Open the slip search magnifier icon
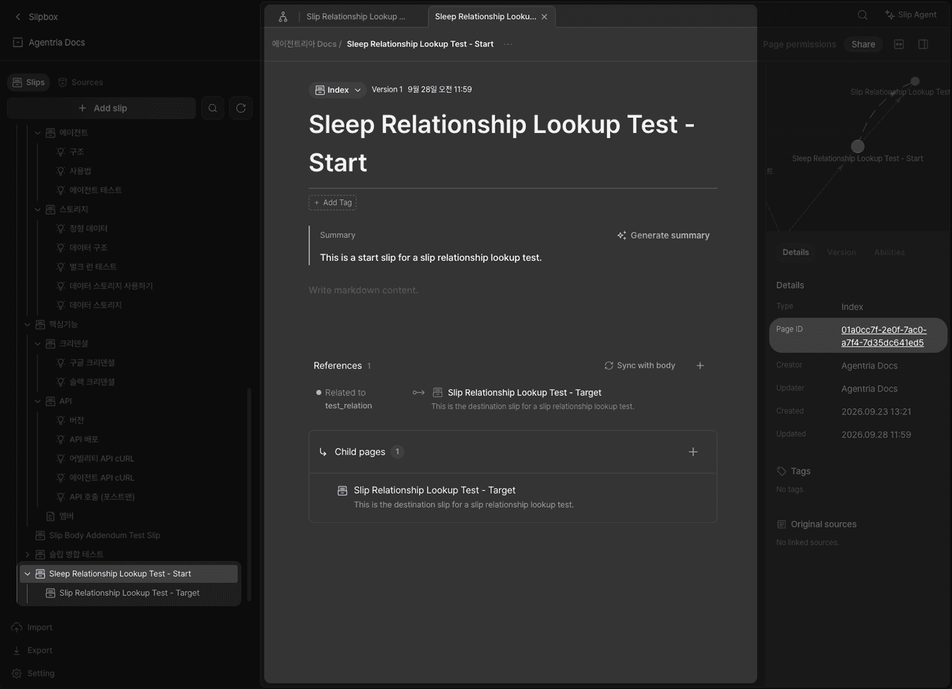This screenshot has height=689, width=952. tap(213, 108)
